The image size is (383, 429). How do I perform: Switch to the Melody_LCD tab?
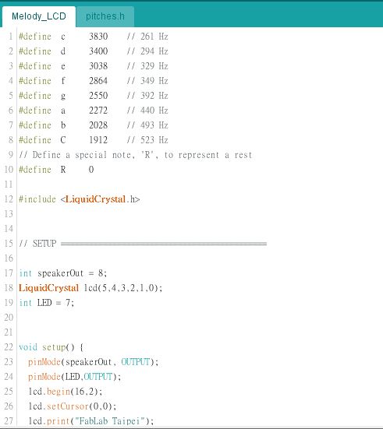click(x=39, y=16)
